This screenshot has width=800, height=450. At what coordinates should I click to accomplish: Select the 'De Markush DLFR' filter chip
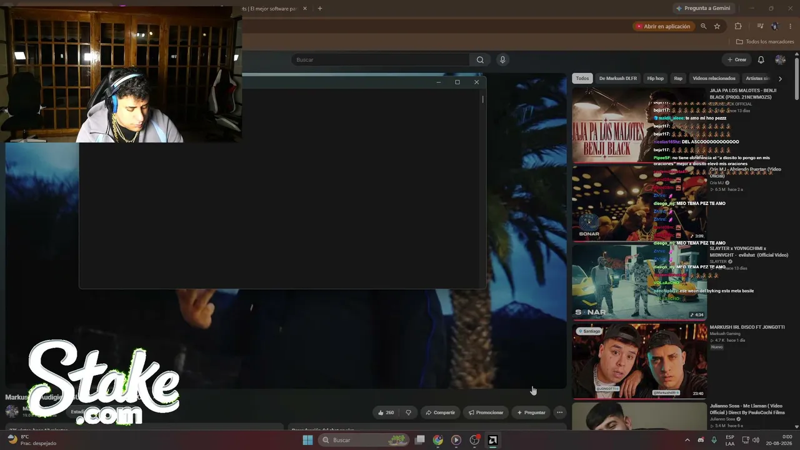pyautogui.click(x=617, y=79)
